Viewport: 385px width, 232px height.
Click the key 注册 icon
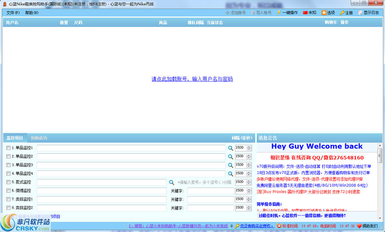click(342, 13)
